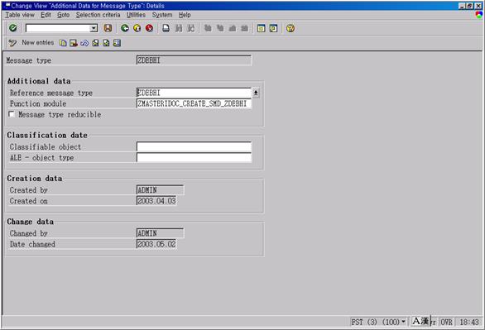
Task: Open the Utilities menu
Action: 136,15
